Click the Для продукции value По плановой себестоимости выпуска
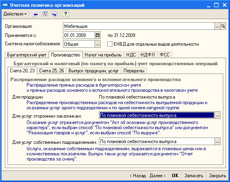Image resolution: width=230 pixels, height=182 pixels. [137, 97]
